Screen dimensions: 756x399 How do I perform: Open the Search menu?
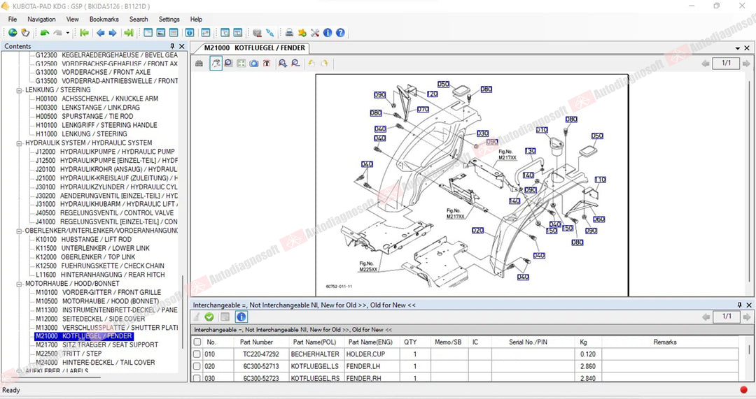click(139, 20)
